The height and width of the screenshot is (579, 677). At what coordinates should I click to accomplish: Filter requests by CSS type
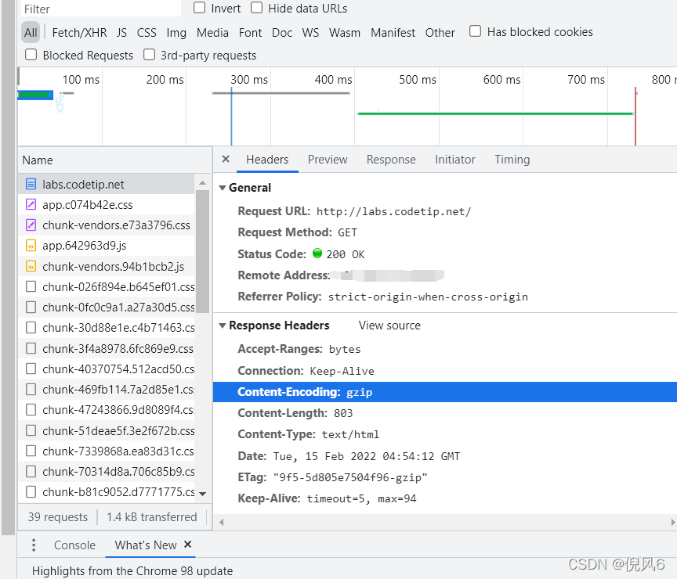point(147,32)
